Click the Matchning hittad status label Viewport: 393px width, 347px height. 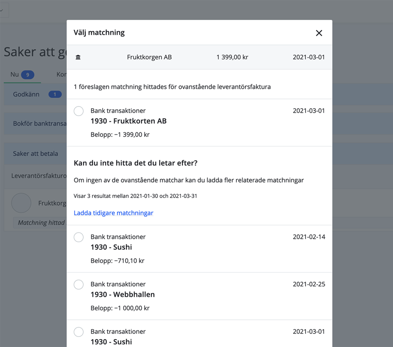41,223
